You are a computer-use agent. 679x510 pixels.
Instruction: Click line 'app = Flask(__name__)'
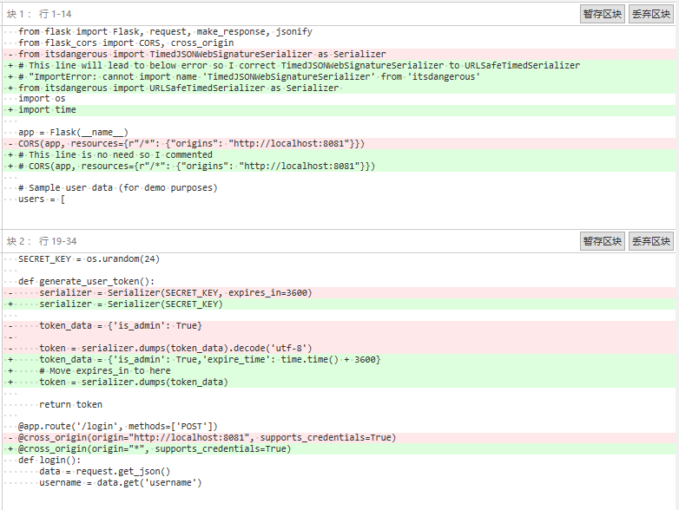[339, 133]
